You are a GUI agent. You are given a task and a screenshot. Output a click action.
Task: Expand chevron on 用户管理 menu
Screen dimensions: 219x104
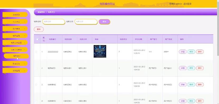(x=25, y=29)
